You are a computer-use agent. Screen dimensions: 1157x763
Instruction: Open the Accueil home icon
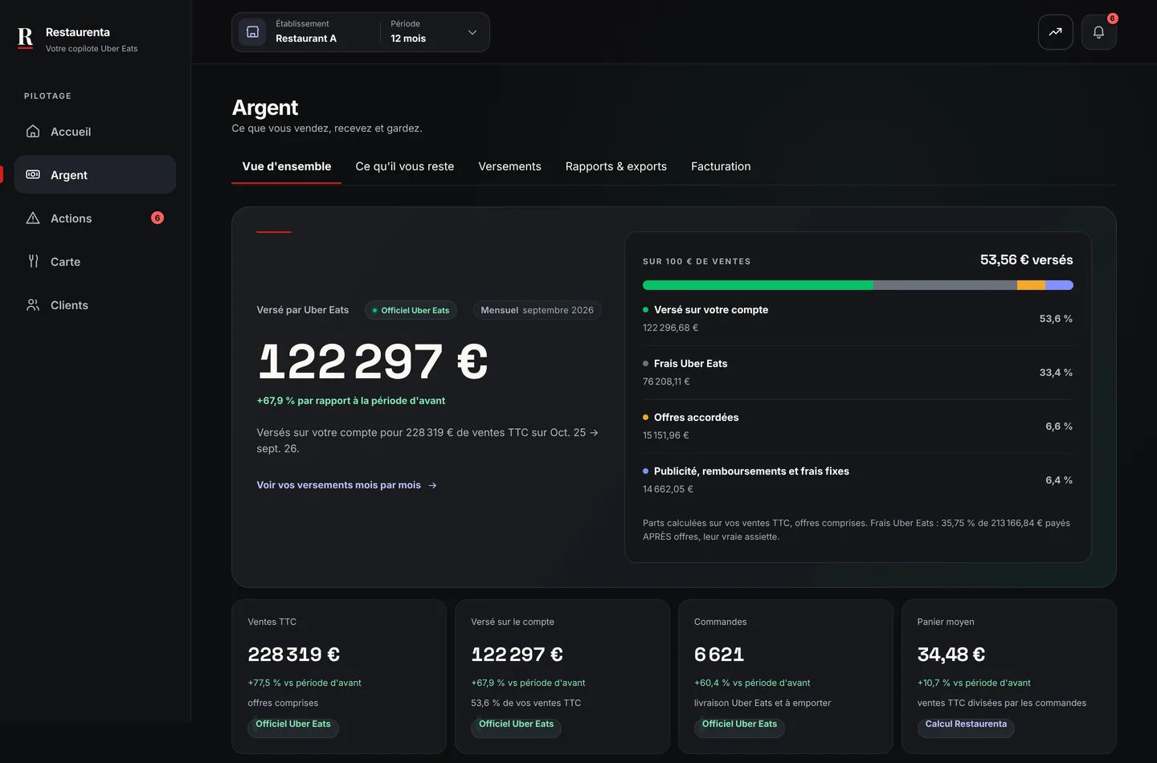pos(33,131)
